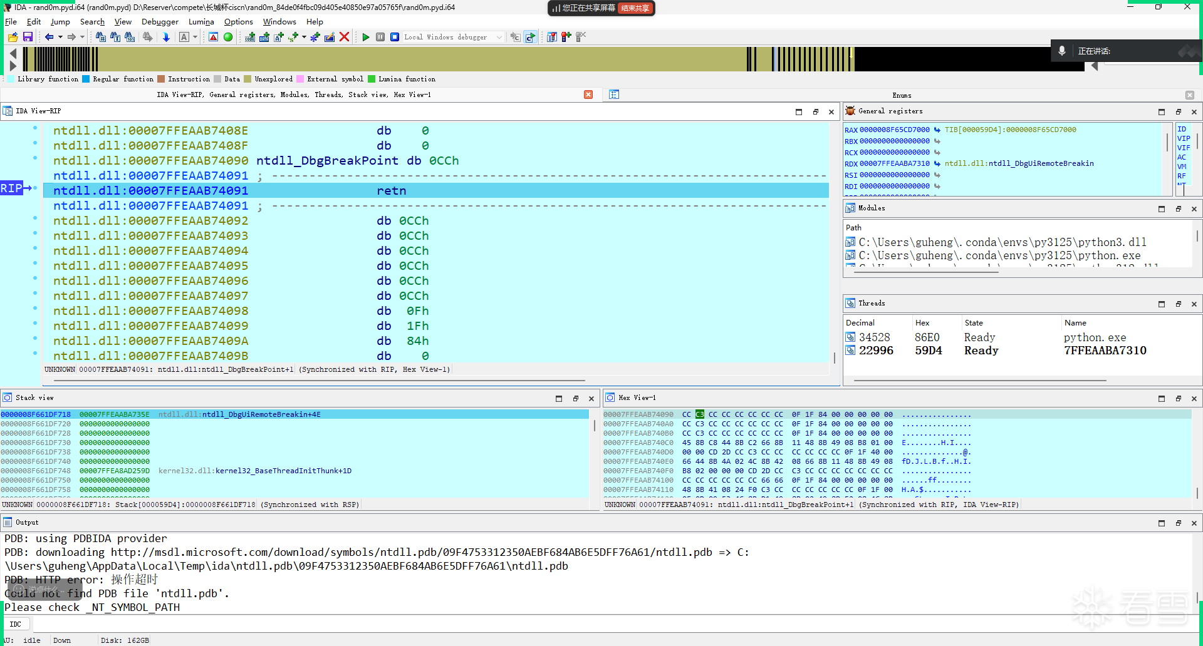The image size is (1203, 646).
Task: Click the microphone icon in speaking overlay
Action: (1062, 51)
